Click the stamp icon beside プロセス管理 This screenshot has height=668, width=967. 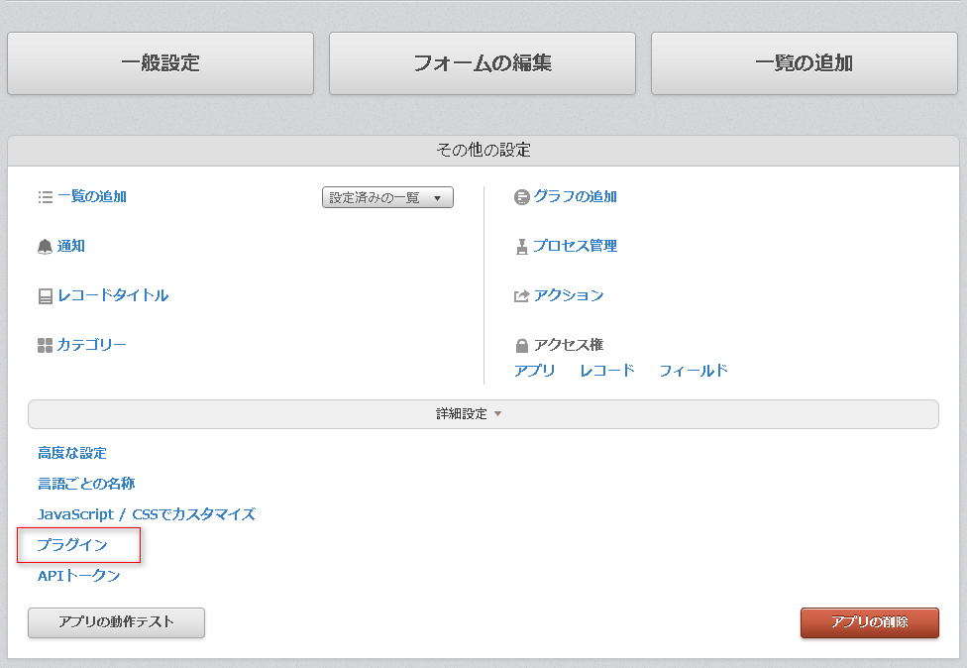[x=522, y=247]
